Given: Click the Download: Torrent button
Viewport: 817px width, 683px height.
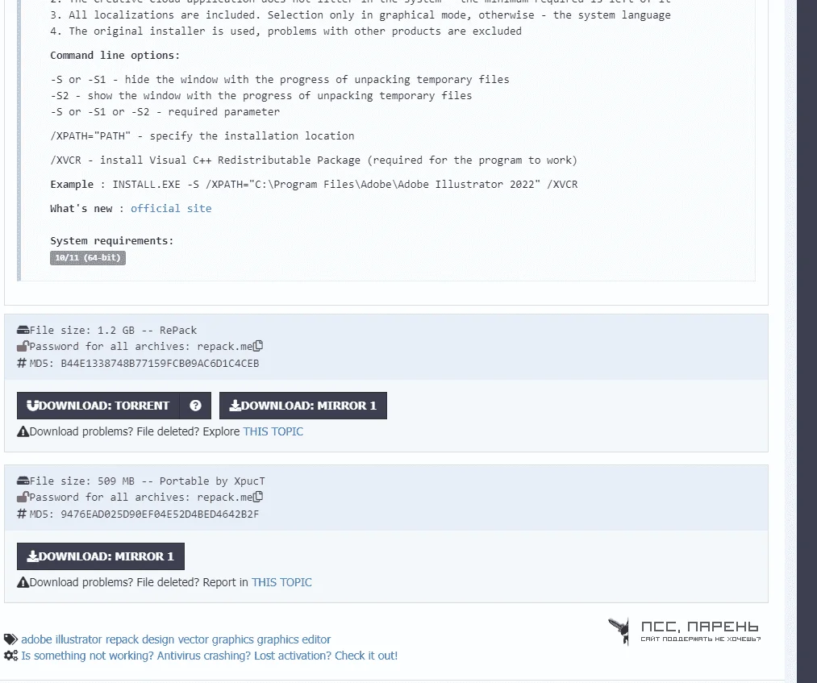Looking at the screenshot, I should (x=98, y=406).
